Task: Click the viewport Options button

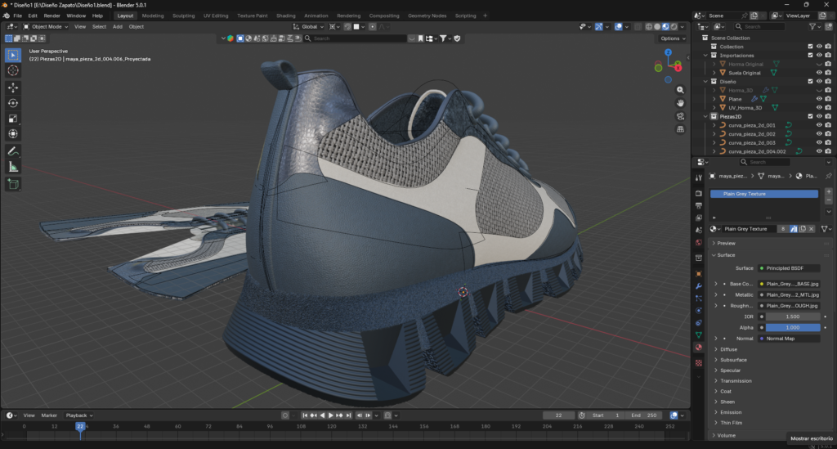Action: [x=671, y=38]
